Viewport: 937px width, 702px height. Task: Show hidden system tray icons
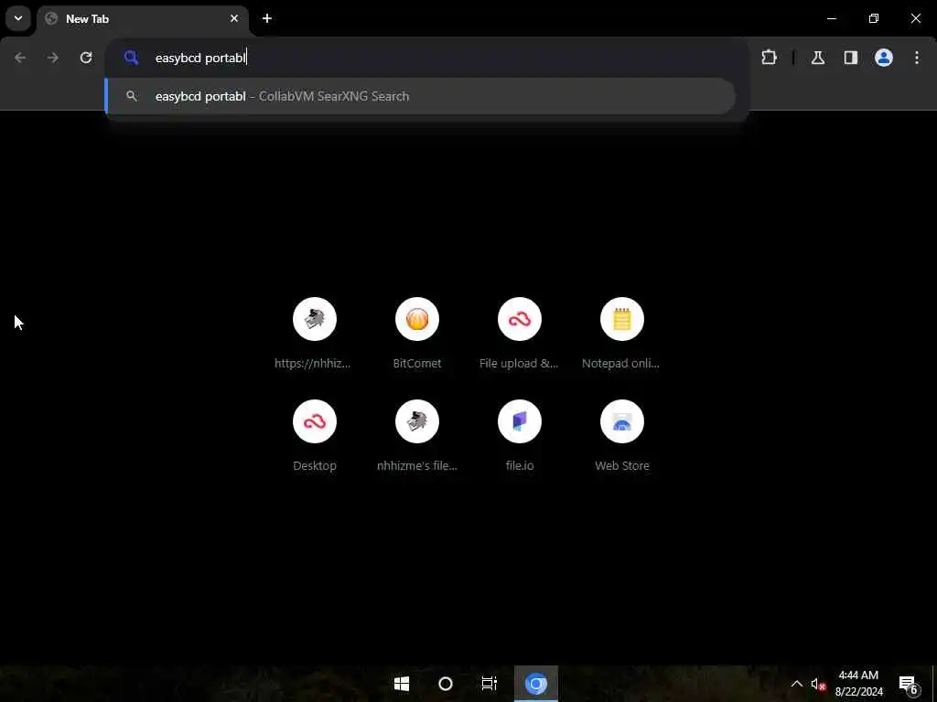pos(797,684)
